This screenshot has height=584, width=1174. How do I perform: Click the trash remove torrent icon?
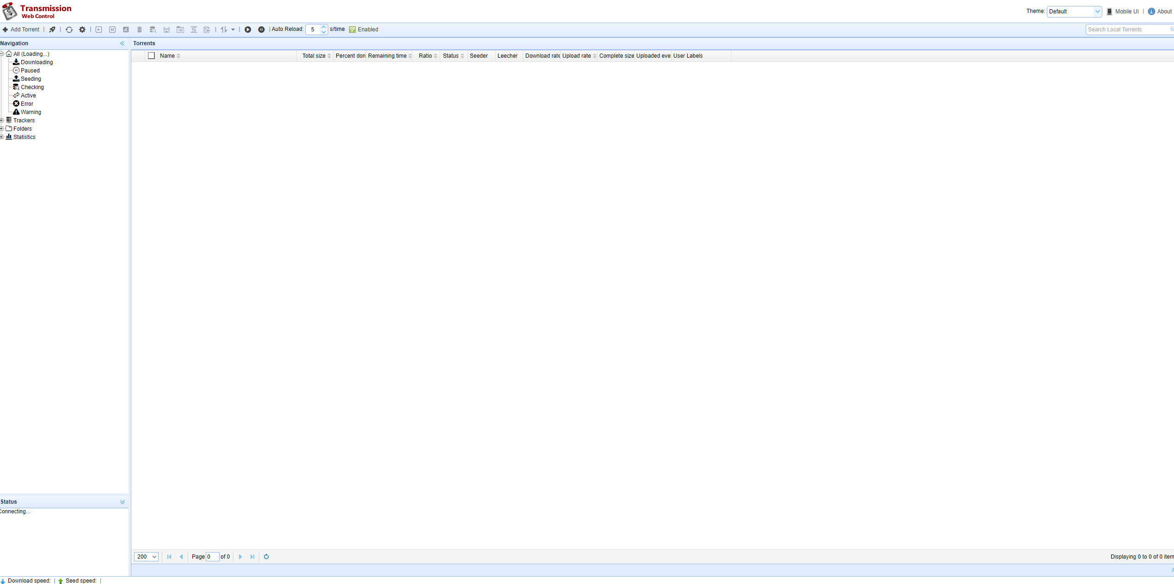140,30
